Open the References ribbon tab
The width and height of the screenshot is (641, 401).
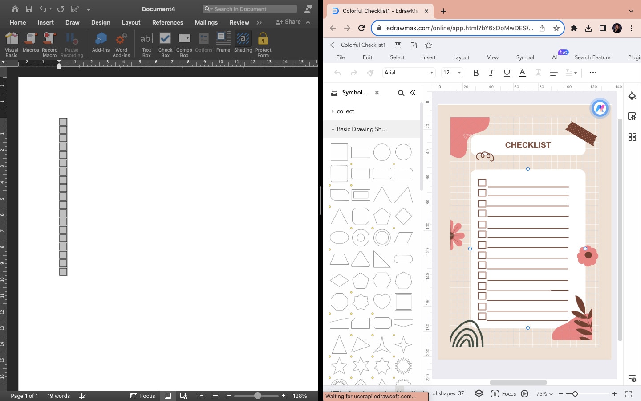point(167,22)
